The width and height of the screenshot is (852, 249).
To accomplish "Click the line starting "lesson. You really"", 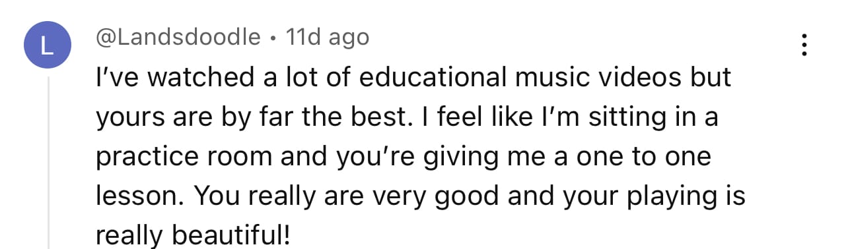I will pyautogui.click(x=420, y=197).
